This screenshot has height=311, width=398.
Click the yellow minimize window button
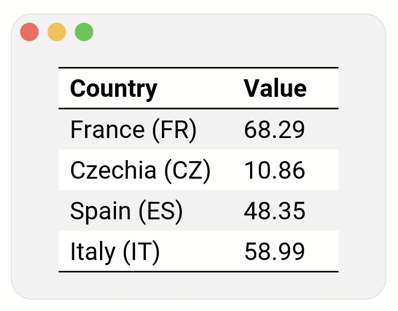click(57, 32)
